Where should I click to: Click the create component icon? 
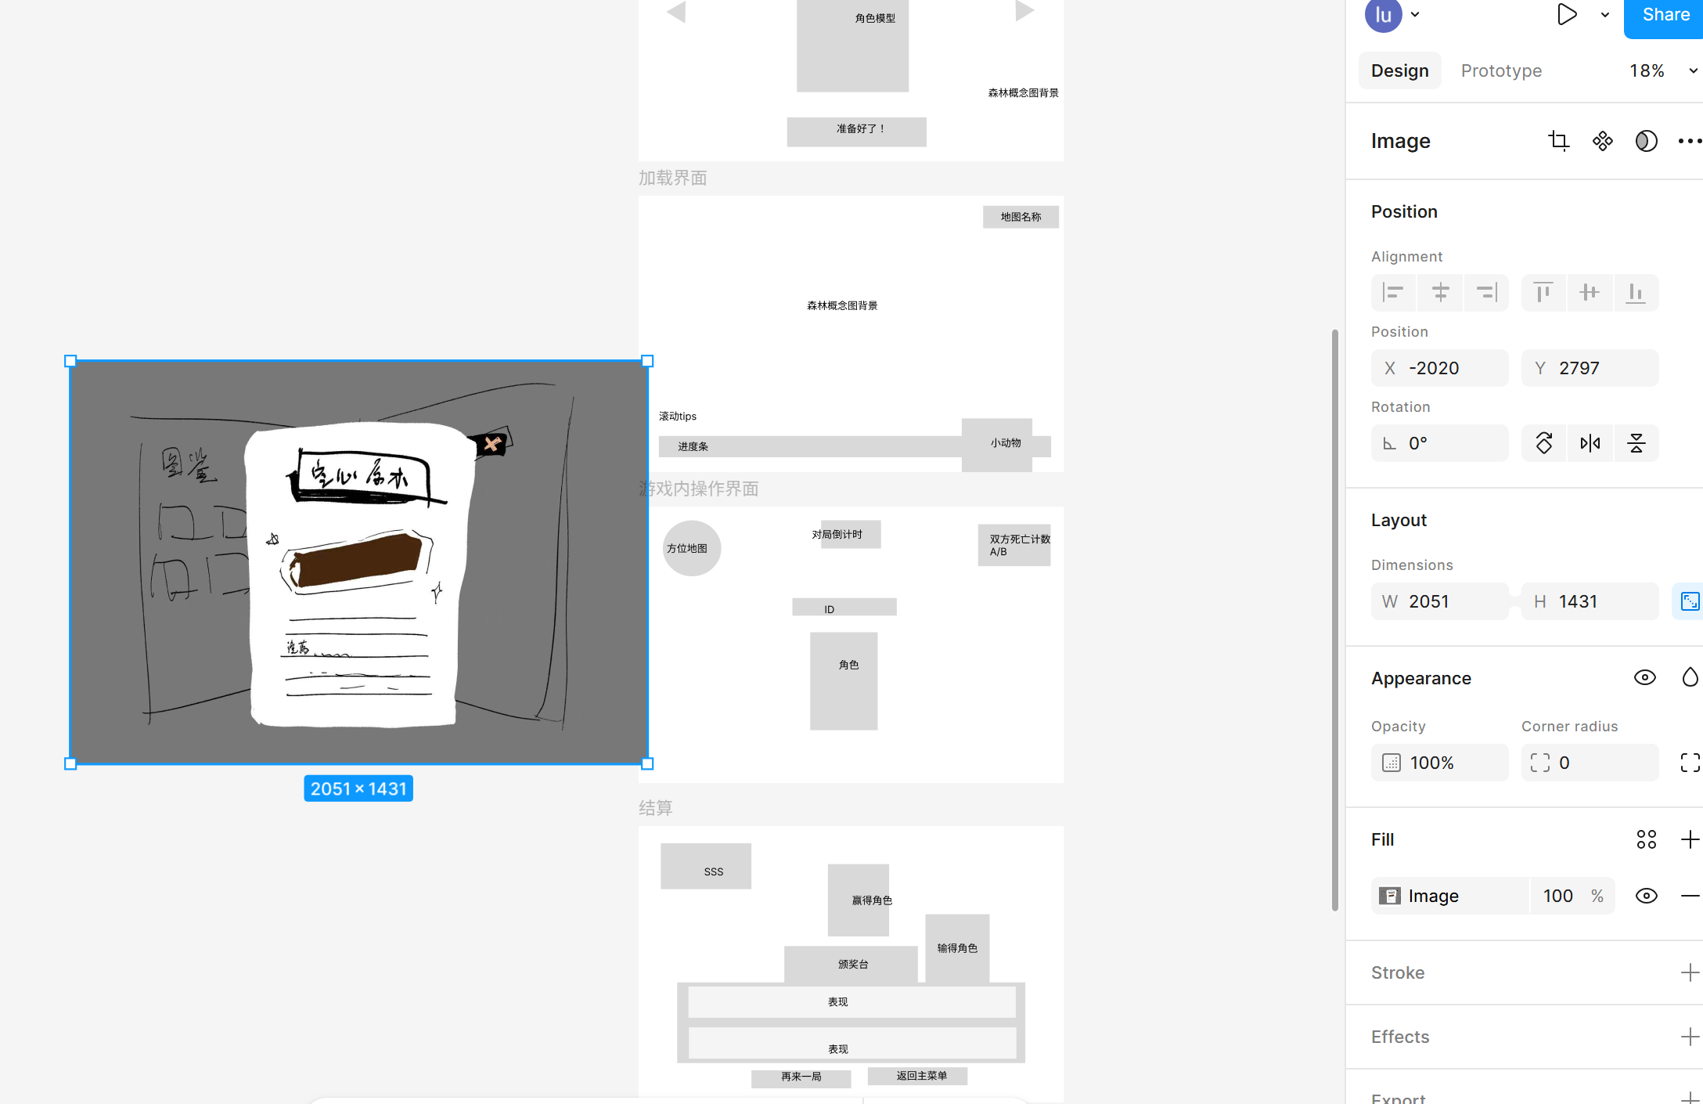click(1602, 141)
